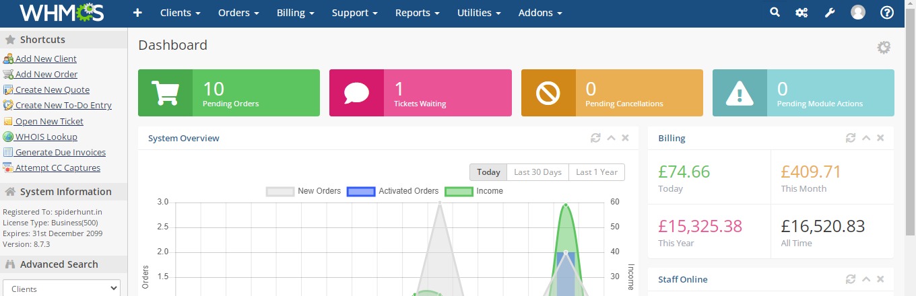Screen dimensions: 916x296
Task: Click the help question mark icon
Action: (x=887, y=13)
